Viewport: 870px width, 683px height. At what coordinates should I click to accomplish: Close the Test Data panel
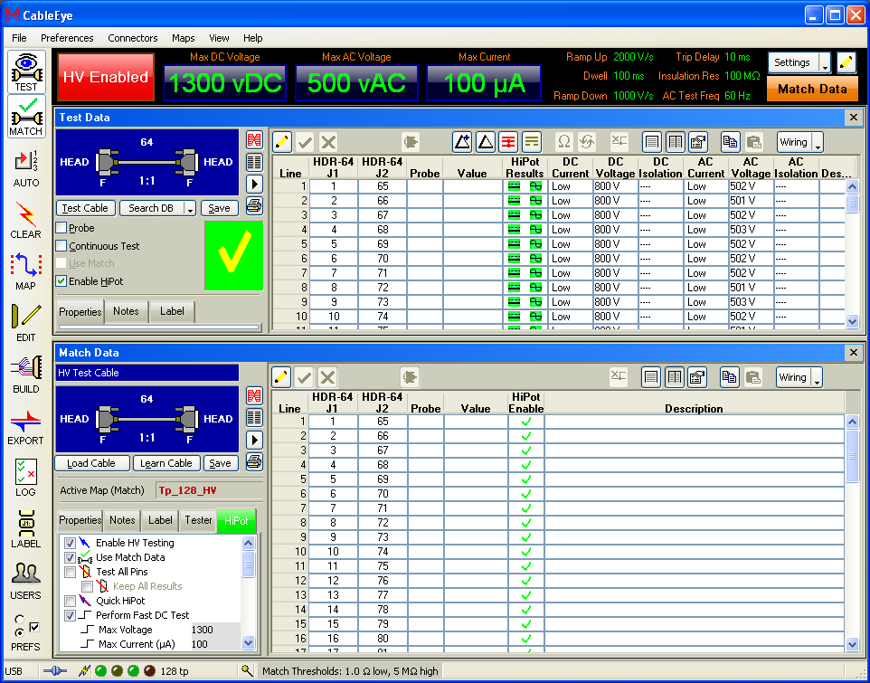pyautogui.click(x=854, y=117)
